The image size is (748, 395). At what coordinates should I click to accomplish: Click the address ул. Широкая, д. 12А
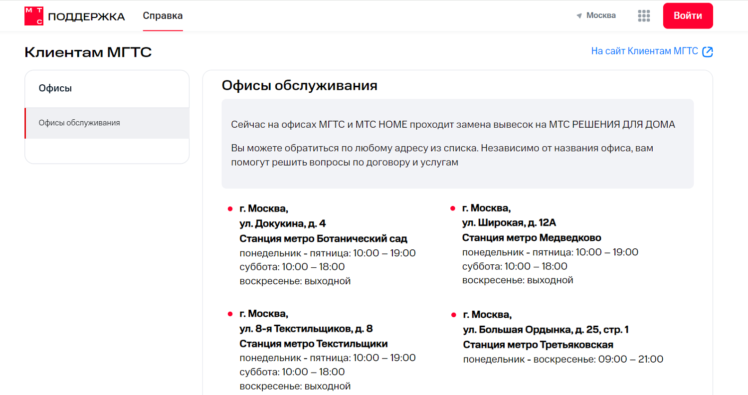click(x=509, y=222)
